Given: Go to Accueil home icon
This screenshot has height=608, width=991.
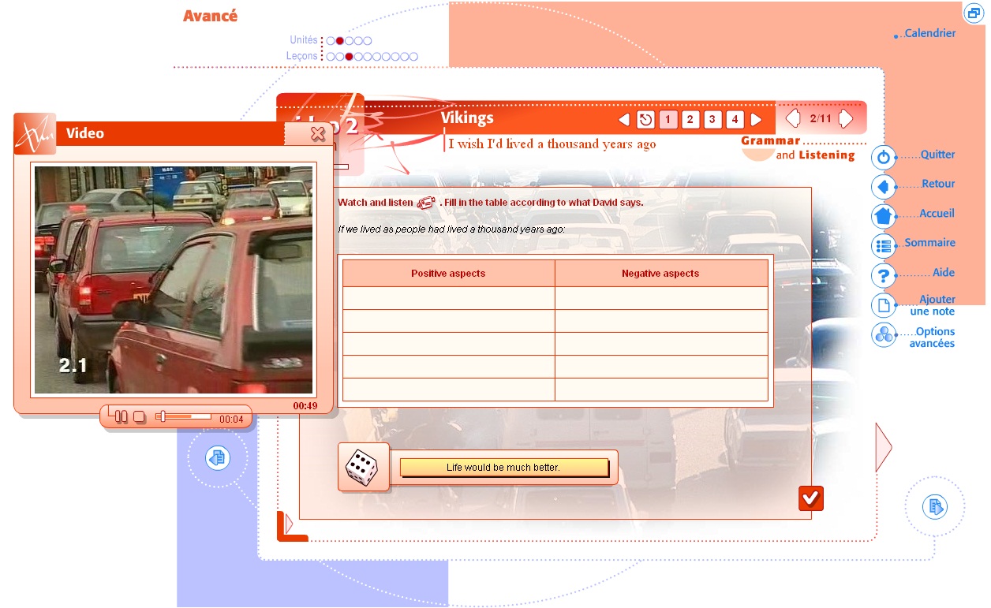Looking at the screenshot, I should [883, 216].
